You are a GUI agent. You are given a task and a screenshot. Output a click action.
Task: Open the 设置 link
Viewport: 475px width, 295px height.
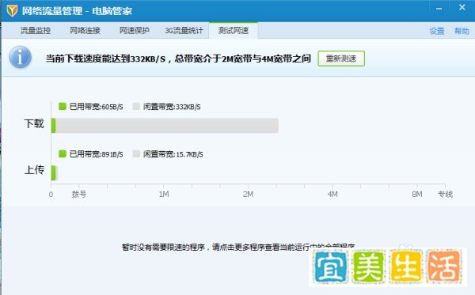[x=437, y=31]
